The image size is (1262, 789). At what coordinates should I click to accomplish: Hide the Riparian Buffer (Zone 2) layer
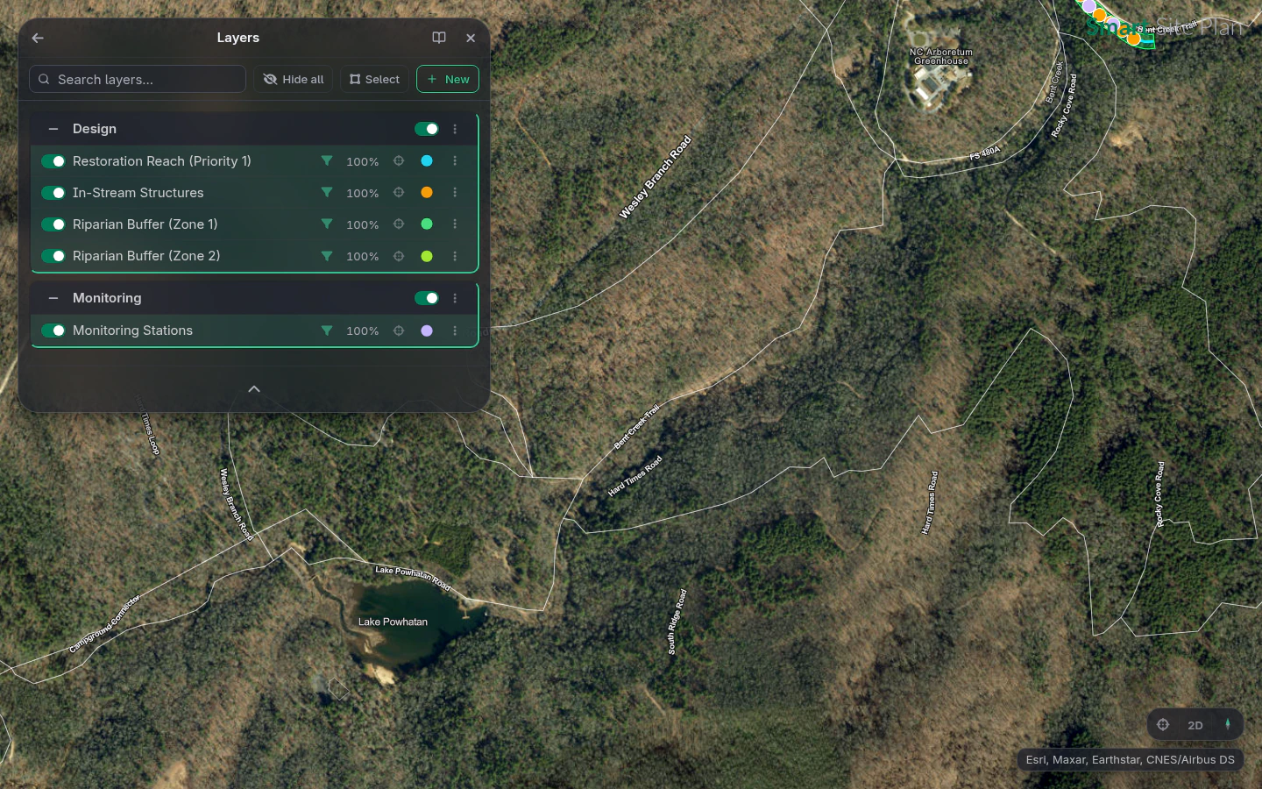pyautogui.click(x=53, y=256)
